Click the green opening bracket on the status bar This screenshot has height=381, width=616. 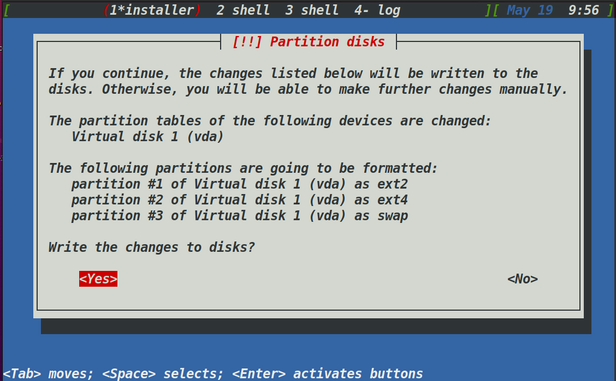click(7, 10)
